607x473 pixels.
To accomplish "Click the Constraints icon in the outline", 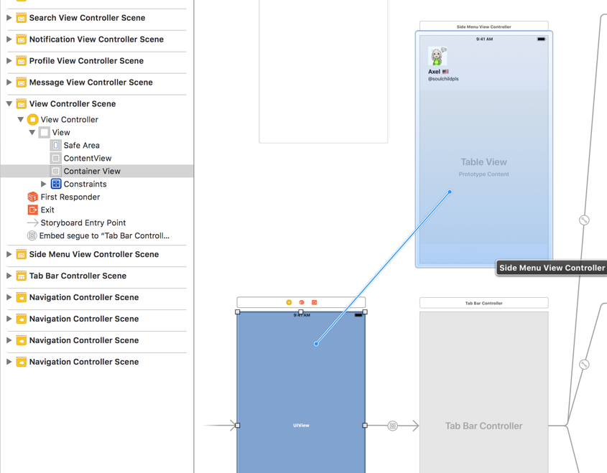I will coord(56,184).
